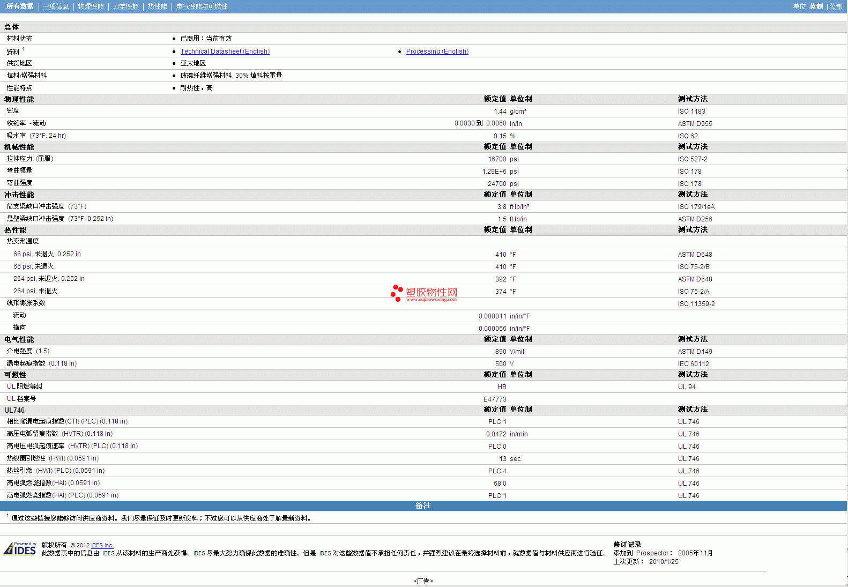Click the <广告> text at the bottom

pyautogui.click(x=423, y=581)
